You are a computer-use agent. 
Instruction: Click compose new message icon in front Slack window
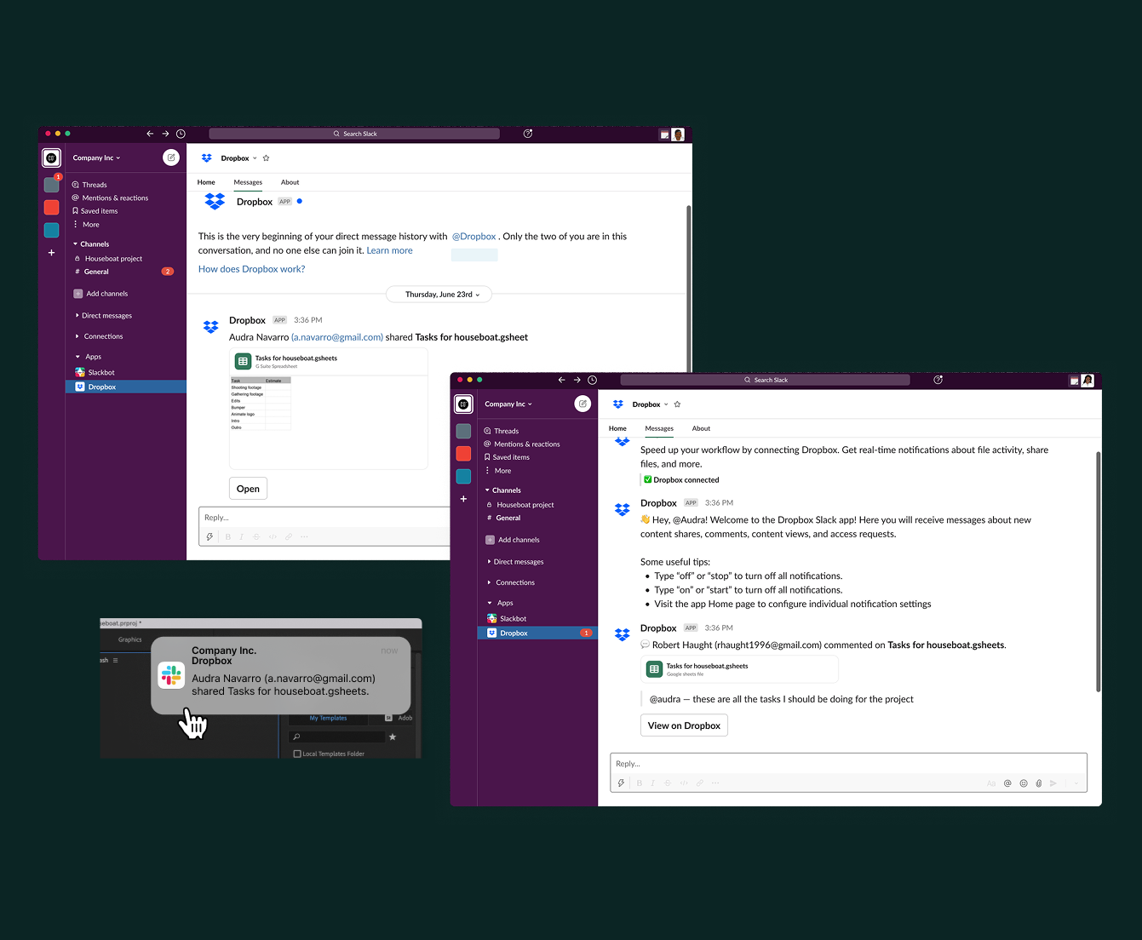click(x=582, y=404)
